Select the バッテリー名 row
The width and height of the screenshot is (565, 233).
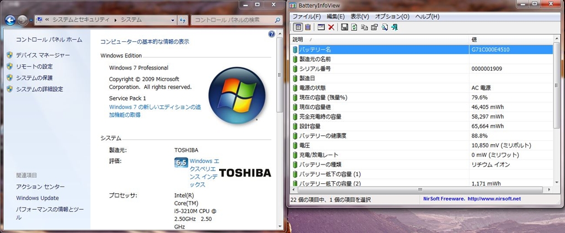pyautogui.click(x=422, y=49)
